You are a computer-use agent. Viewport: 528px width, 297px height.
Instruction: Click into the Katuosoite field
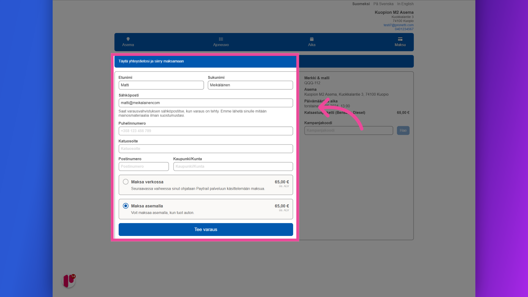pyautogui.click(x=206, y=148)
